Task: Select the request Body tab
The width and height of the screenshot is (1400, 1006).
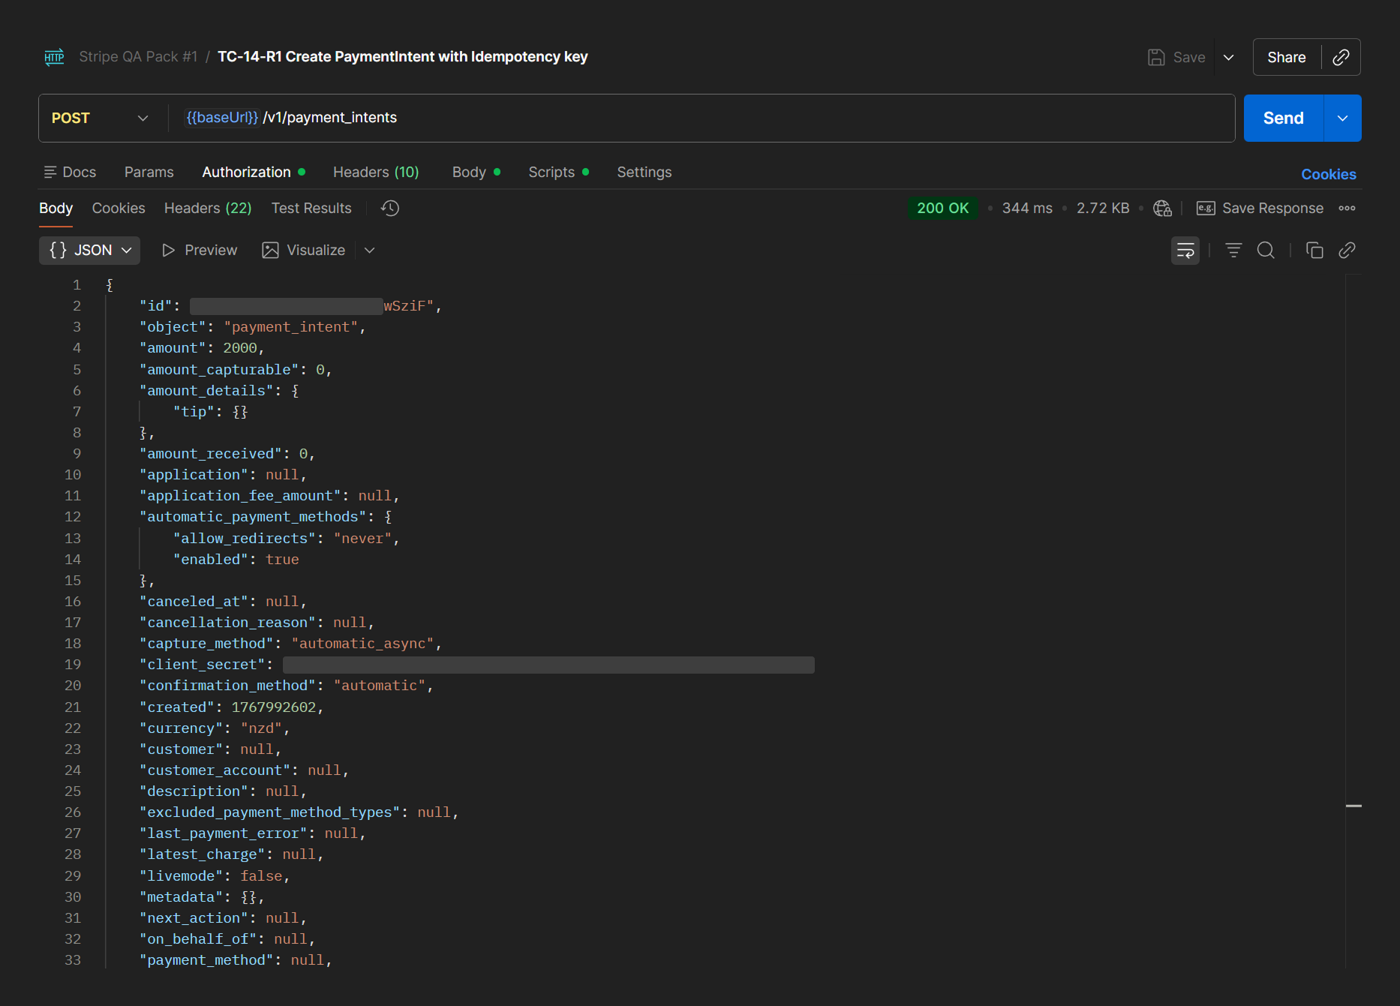Action: pos(476,172)
